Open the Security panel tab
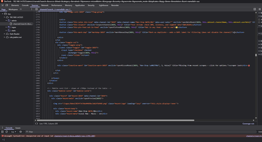Image resolution: width=262 pixels, height=142 pixels. [91, 5]
